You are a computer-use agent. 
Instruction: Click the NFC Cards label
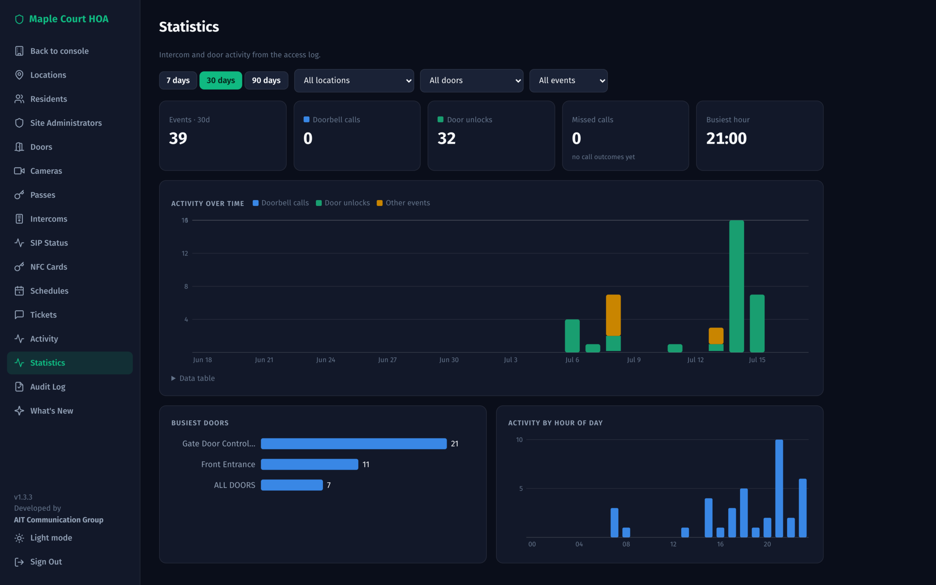(49, 267)
